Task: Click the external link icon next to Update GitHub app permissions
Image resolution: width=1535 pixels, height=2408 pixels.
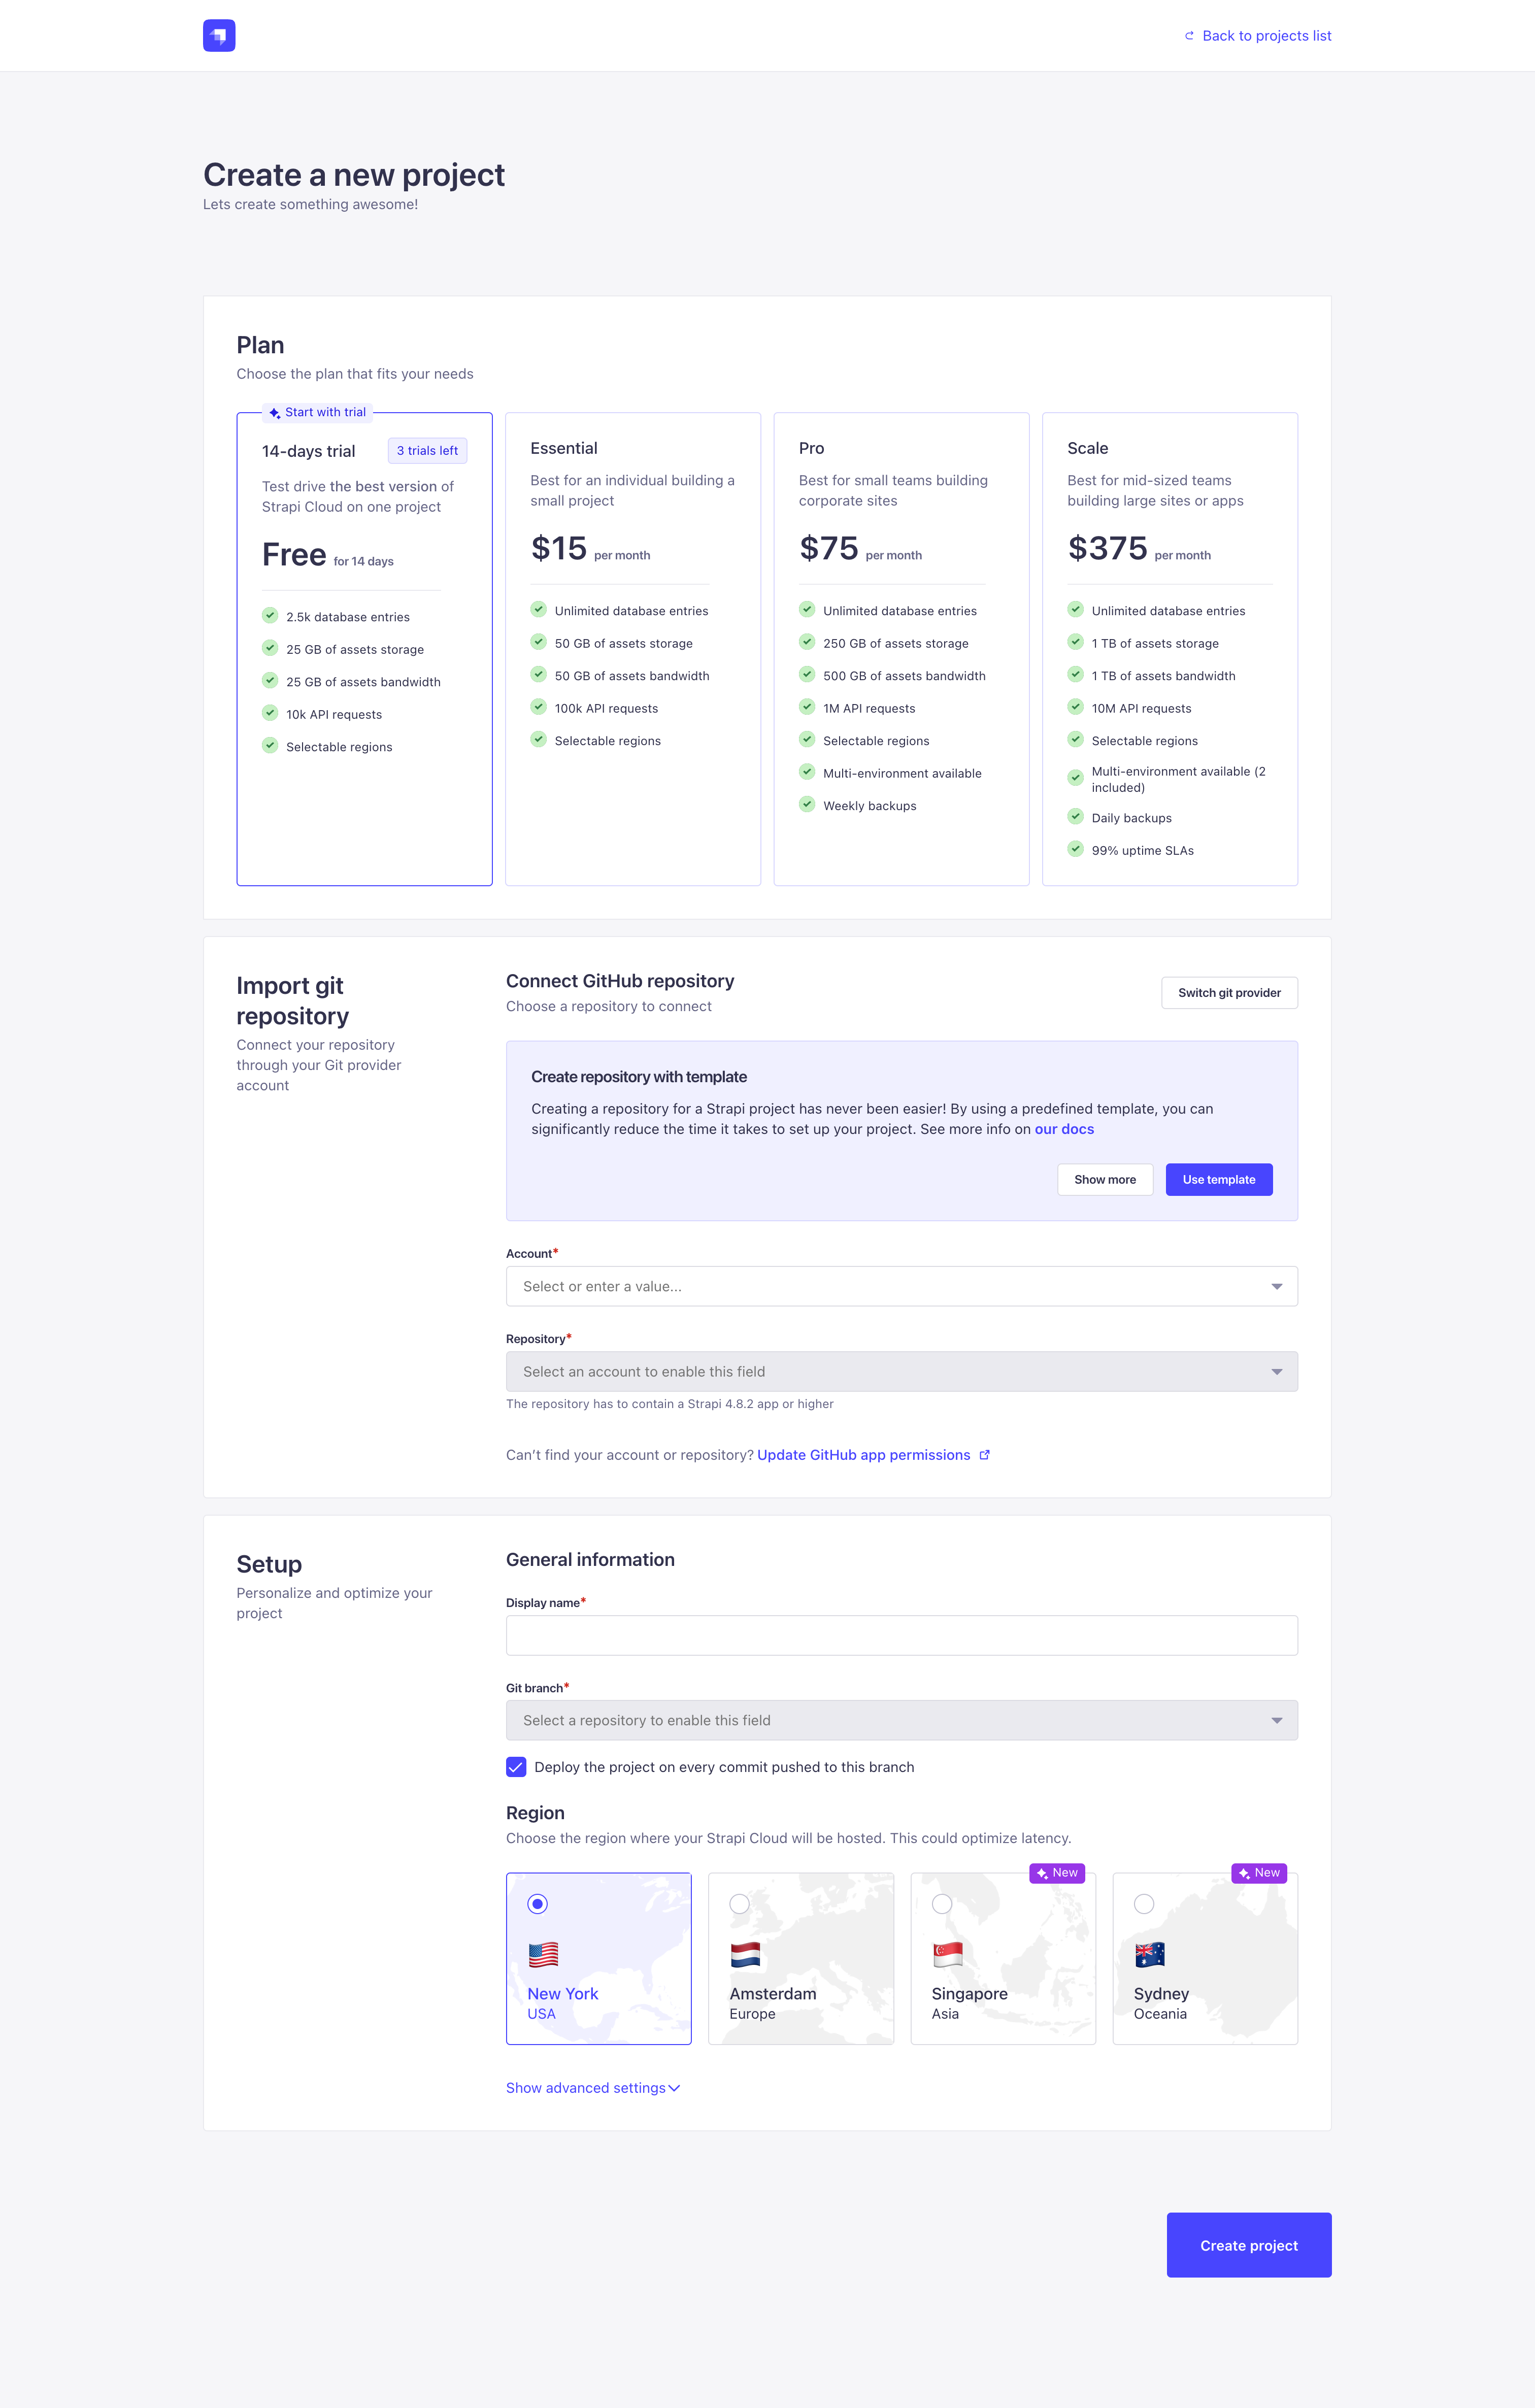Action: (x=985, y=1455)
